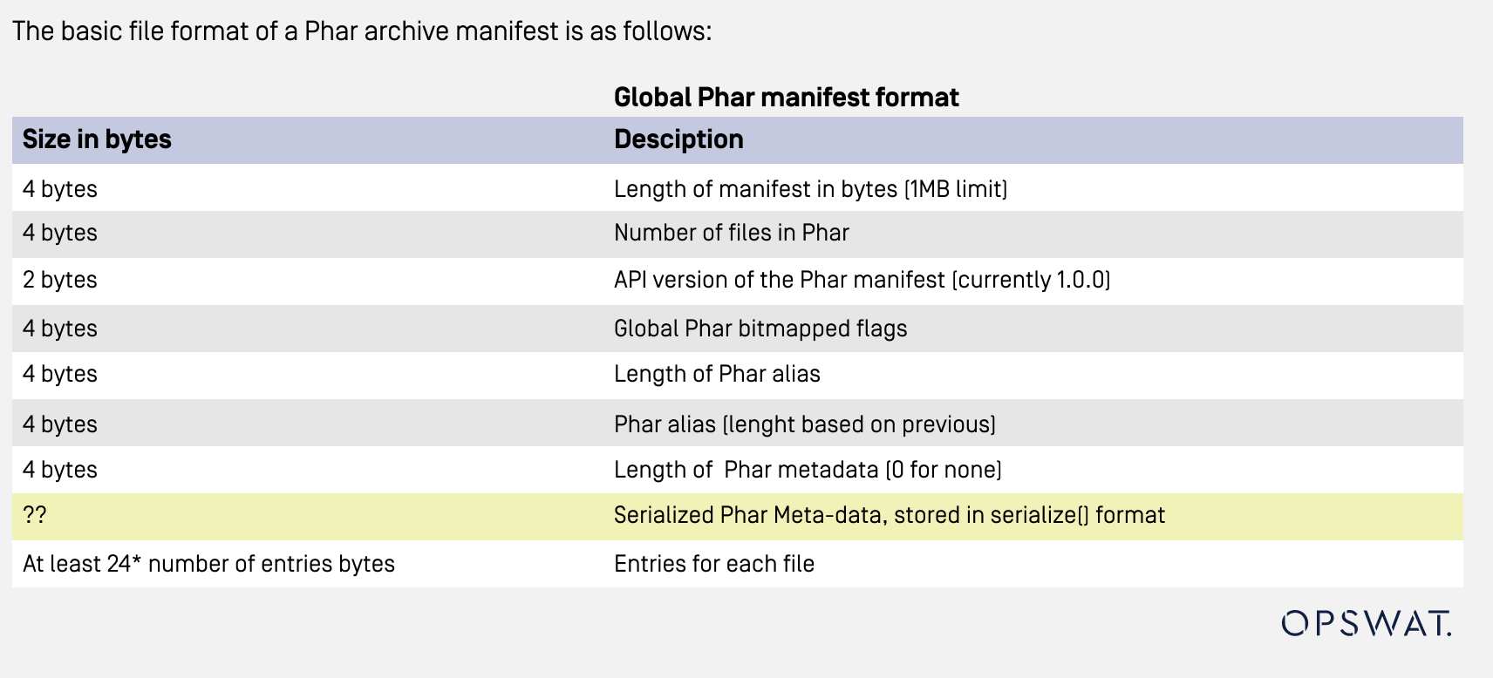This screenshot has height=678, width=1493.
Task: Click the OPSWAT logo
Action: [1366, 623]
